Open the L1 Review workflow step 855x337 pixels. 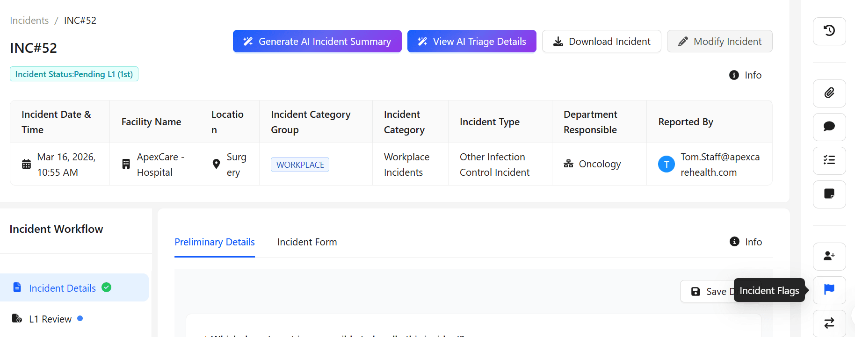click(x=50, y=319)
